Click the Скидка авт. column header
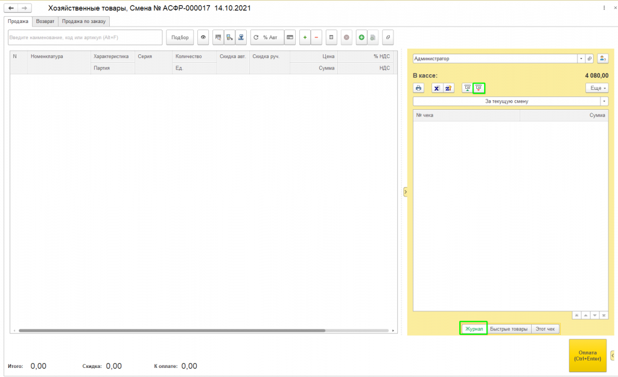The width and height of the screenshot is (618, 377). [x=233, y=62]
